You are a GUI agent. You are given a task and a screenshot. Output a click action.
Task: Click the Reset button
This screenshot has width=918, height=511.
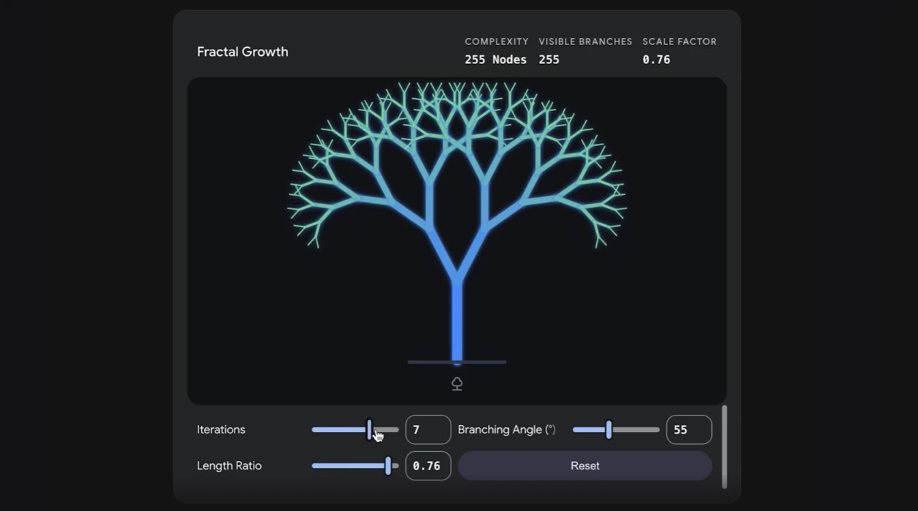coord(584,465)
